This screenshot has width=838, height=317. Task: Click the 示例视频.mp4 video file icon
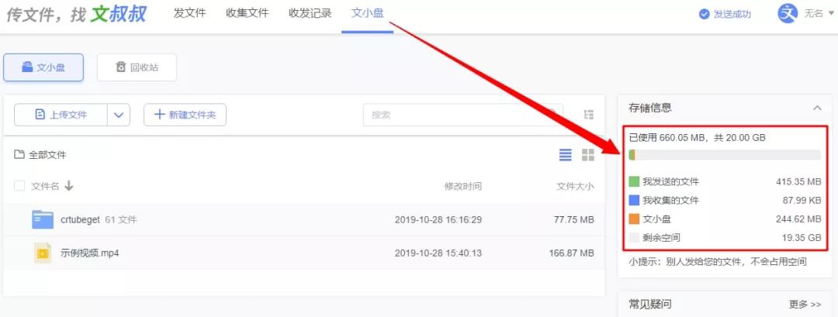click(43, 253)
